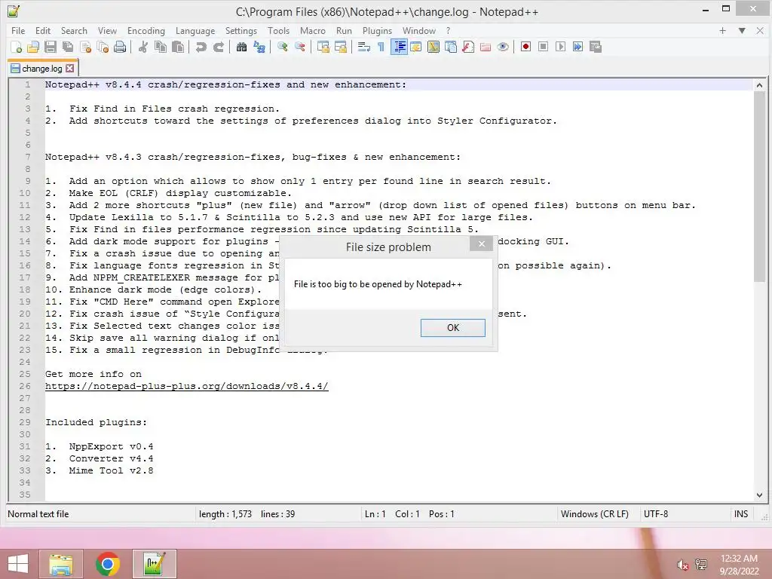Open Replace with the toolbar icon

click(x=259, y=47)
